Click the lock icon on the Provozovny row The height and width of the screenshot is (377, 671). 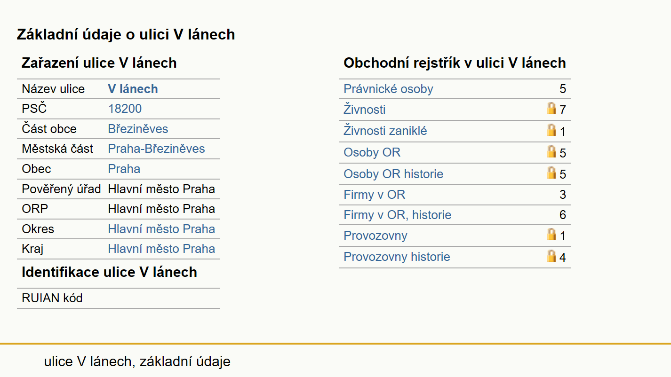click(551, 235)
